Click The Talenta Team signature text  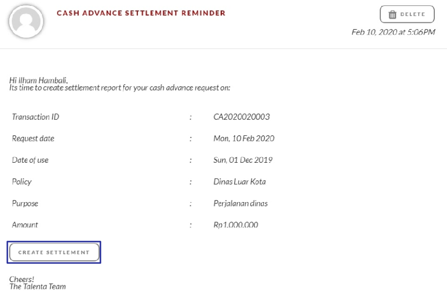[x=38, y=287]
